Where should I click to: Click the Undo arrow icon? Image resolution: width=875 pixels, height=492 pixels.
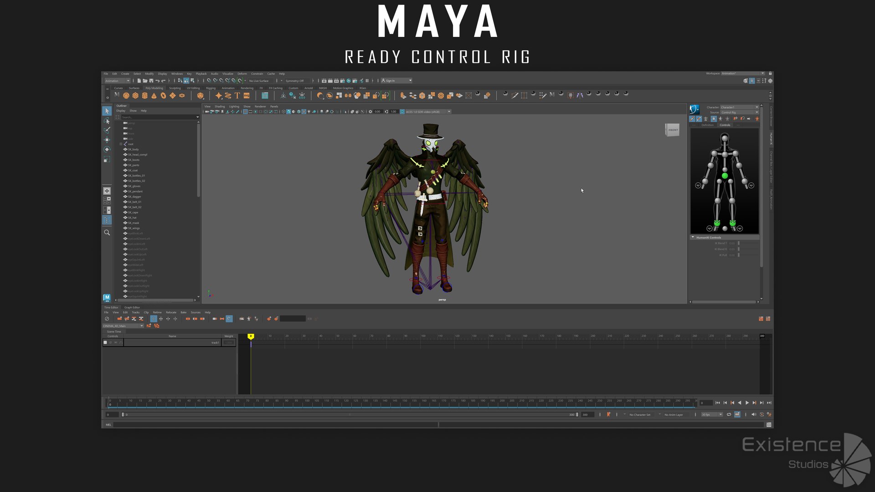tap(157, 81)
